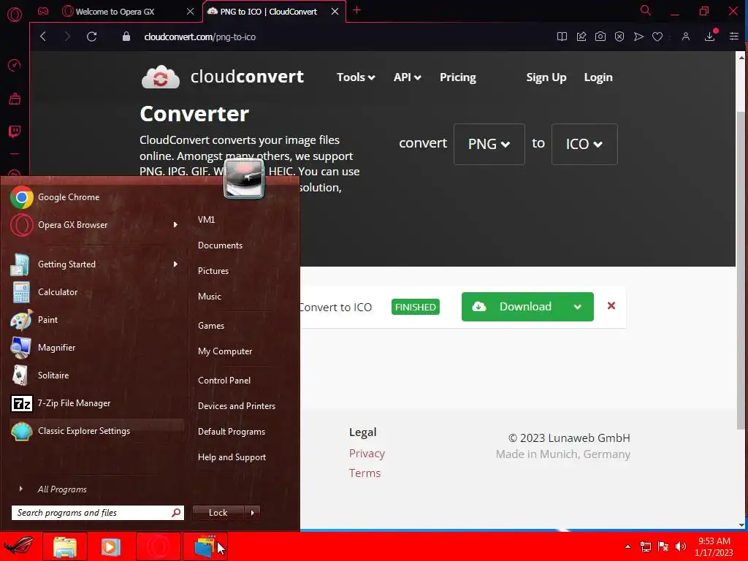Open Classic Explorer Settings

pos(96,431)
